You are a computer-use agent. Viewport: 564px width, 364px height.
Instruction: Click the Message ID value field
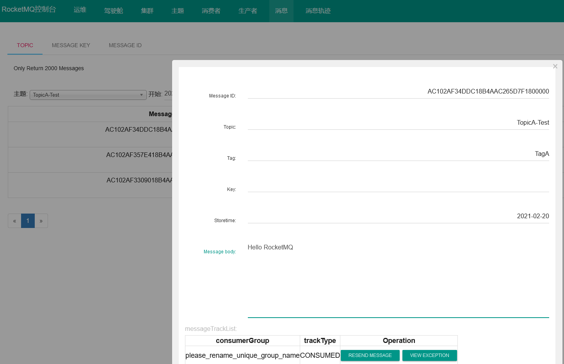[399, 92]
